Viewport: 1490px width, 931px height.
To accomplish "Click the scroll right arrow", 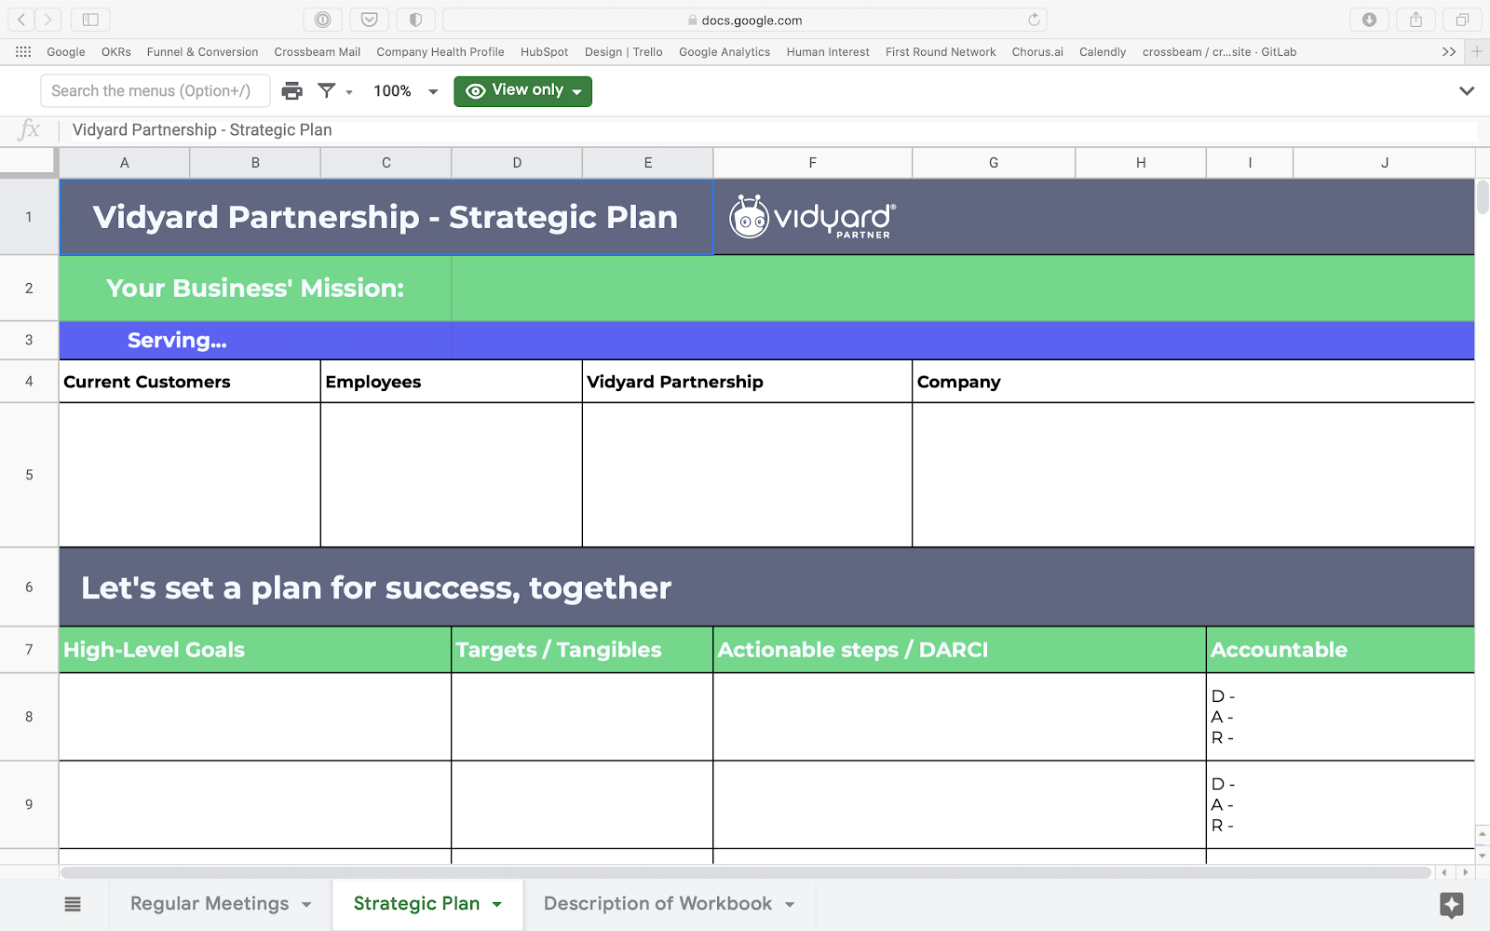I will [x=1466, y=873].
